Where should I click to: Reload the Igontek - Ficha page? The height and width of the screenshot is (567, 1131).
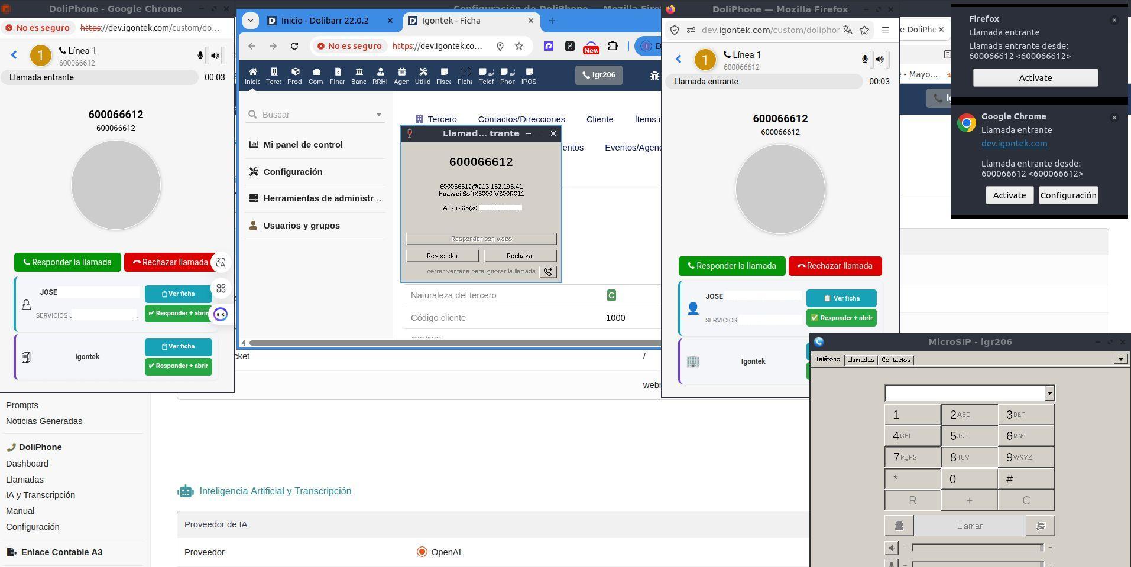pos(294,46)
